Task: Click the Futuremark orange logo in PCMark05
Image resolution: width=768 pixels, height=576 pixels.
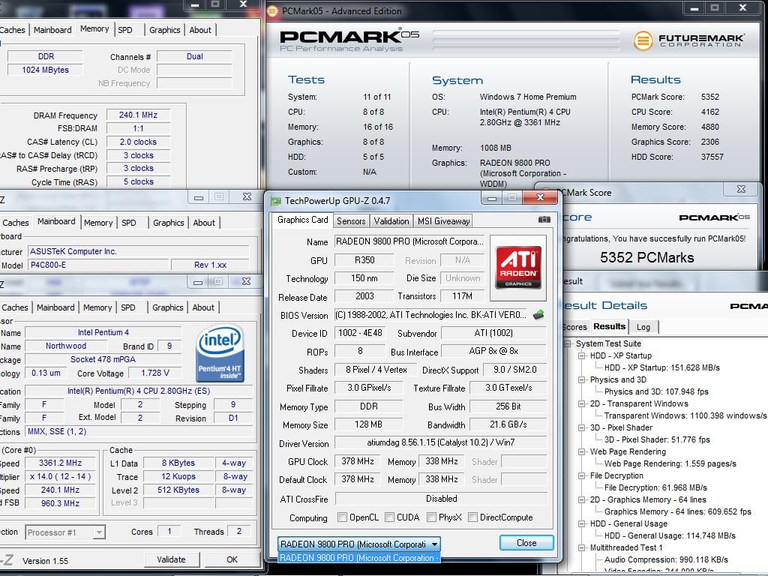Action: 643,40
